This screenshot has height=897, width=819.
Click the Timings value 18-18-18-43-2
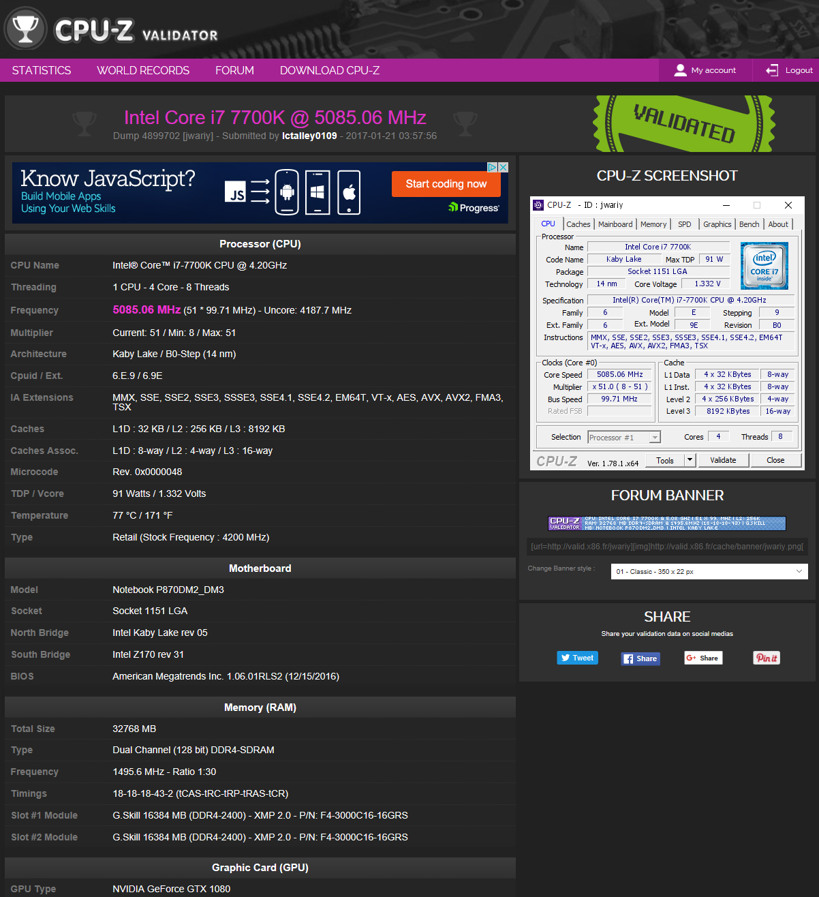click(200, 793)
